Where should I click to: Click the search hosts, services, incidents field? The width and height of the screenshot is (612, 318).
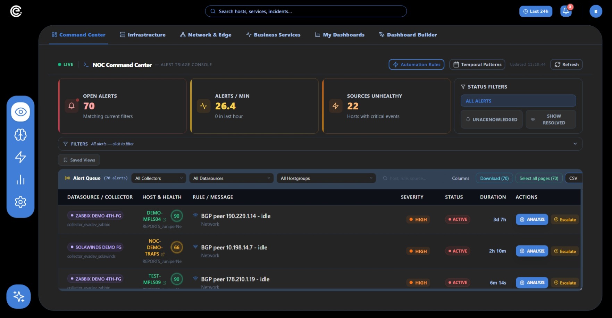tap(306, 11)
